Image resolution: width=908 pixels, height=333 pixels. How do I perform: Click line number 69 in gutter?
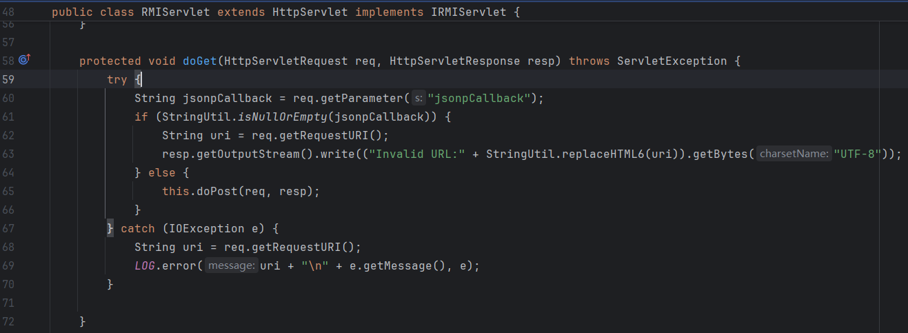8,265
